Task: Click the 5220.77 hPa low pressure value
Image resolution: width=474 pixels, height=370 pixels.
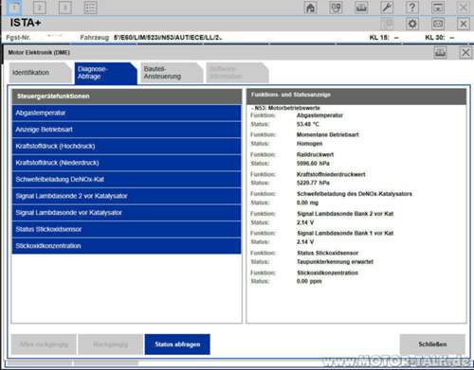Action: coord(313,183)
